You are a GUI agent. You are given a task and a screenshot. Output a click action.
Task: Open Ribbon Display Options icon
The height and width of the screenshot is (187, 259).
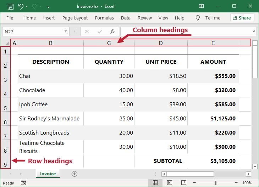click(x=201, y=6)
